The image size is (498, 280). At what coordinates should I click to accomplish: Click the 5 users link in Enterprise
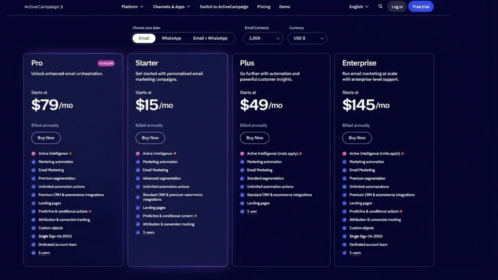(355, 253)
